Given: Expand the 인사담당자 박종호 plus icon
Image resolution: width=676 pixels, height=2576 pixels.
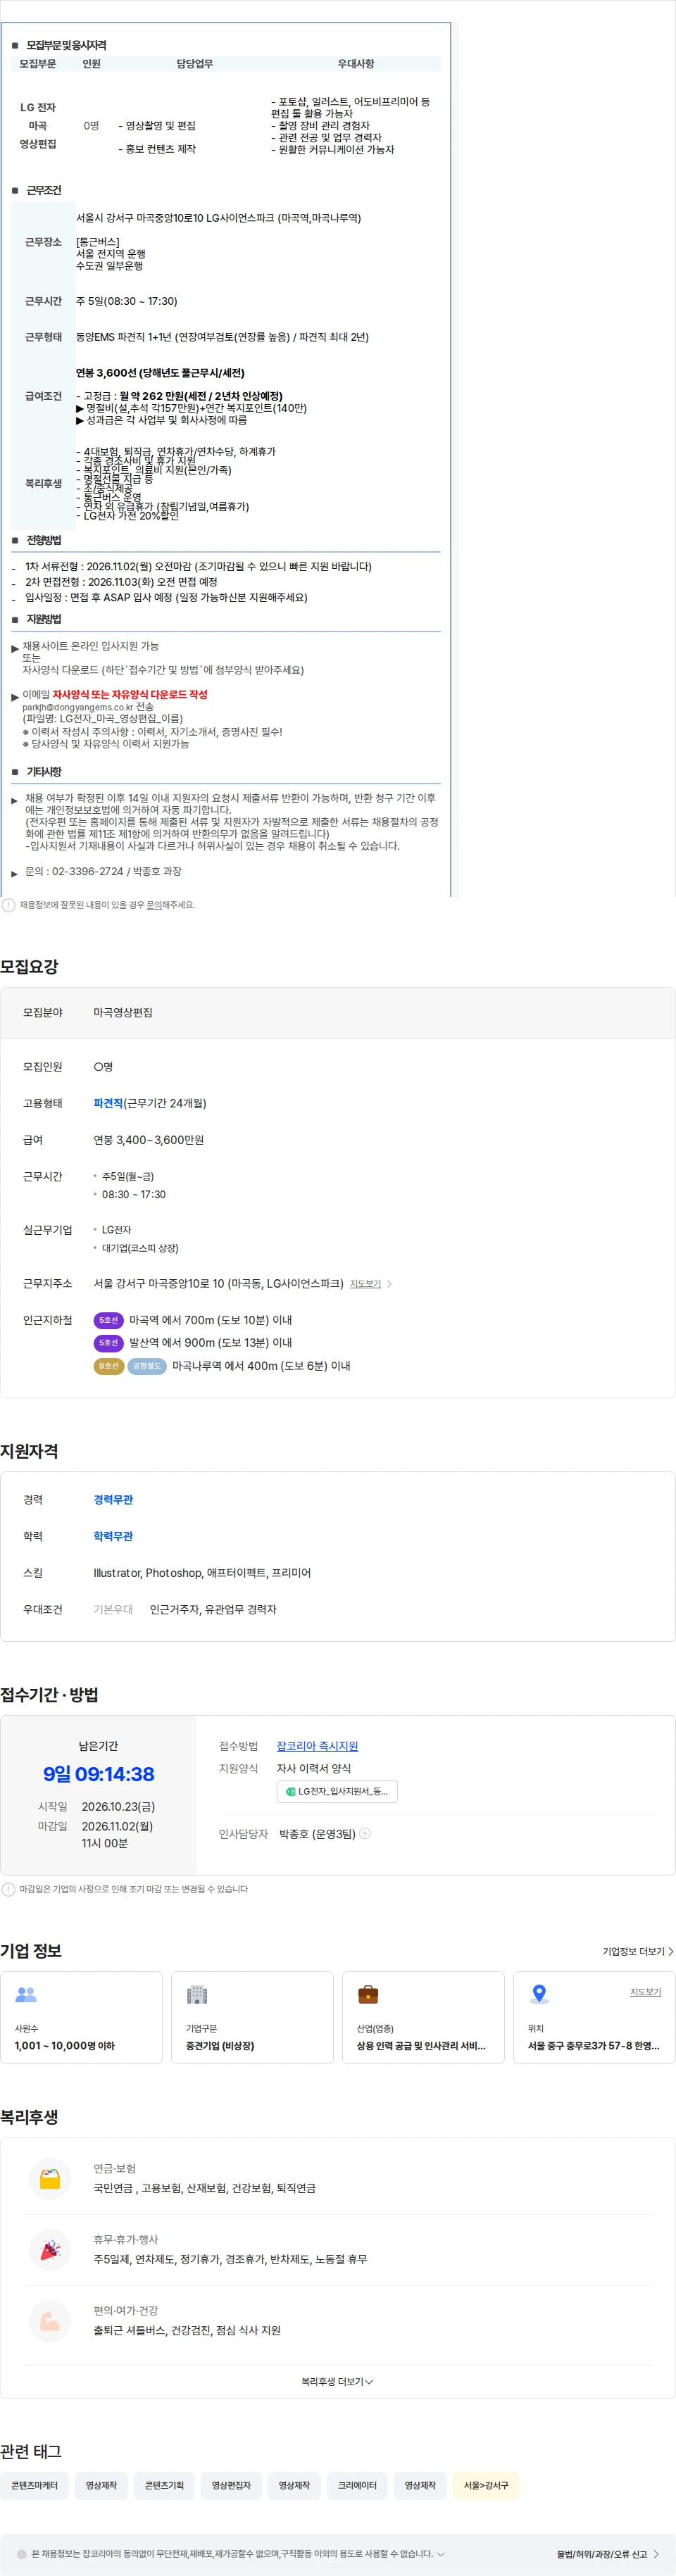Looking at the screenshot, I should pyautogui.click(x=365, y=1833).
